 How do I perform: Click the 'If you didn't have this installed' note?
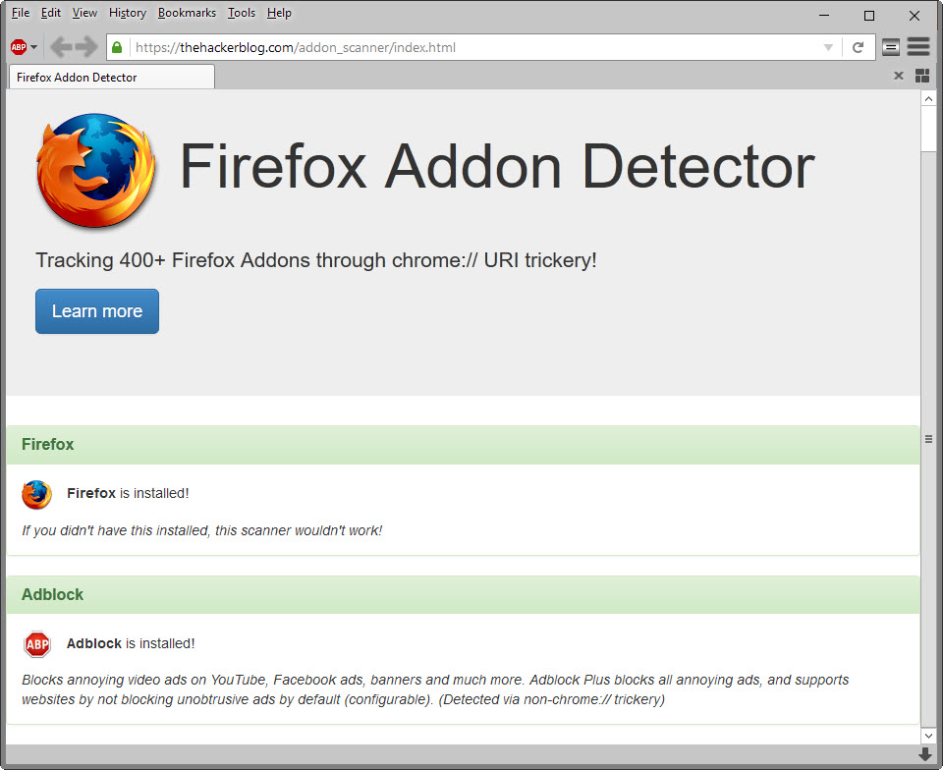pyautogui.click(x=202, y=530)
